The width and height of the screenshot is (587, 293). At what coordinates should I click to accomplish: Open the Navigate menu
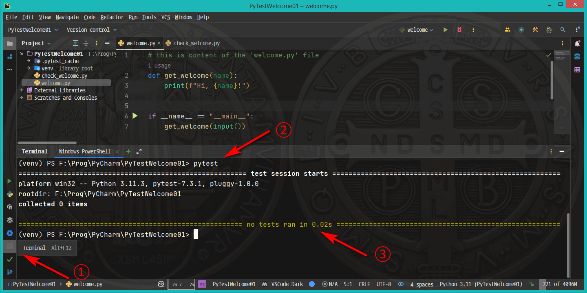coord(67,17)
